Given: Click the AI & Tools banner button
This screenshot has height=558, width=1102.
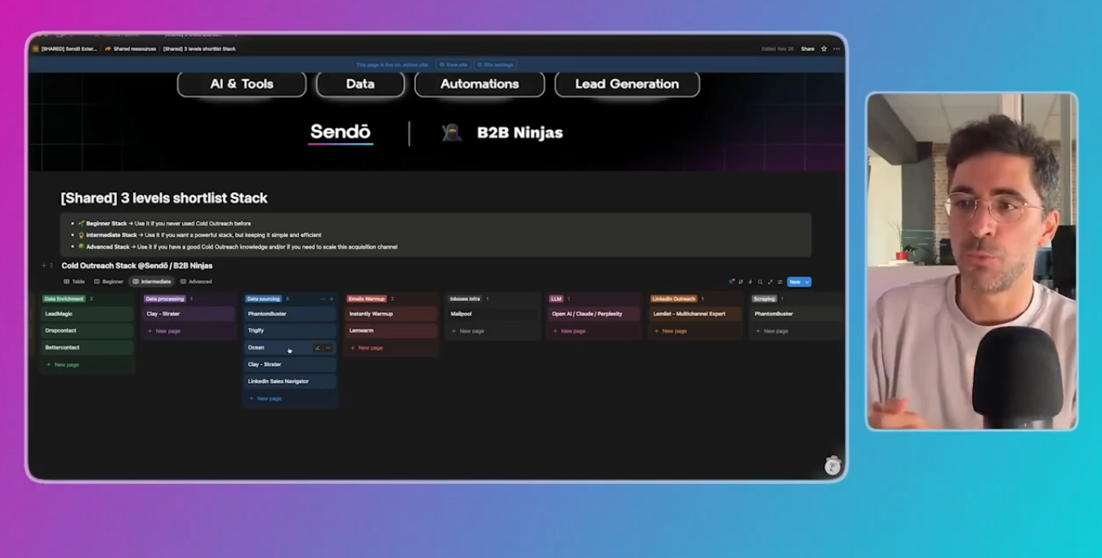Looking at the screenshot, I should (242, 84).
